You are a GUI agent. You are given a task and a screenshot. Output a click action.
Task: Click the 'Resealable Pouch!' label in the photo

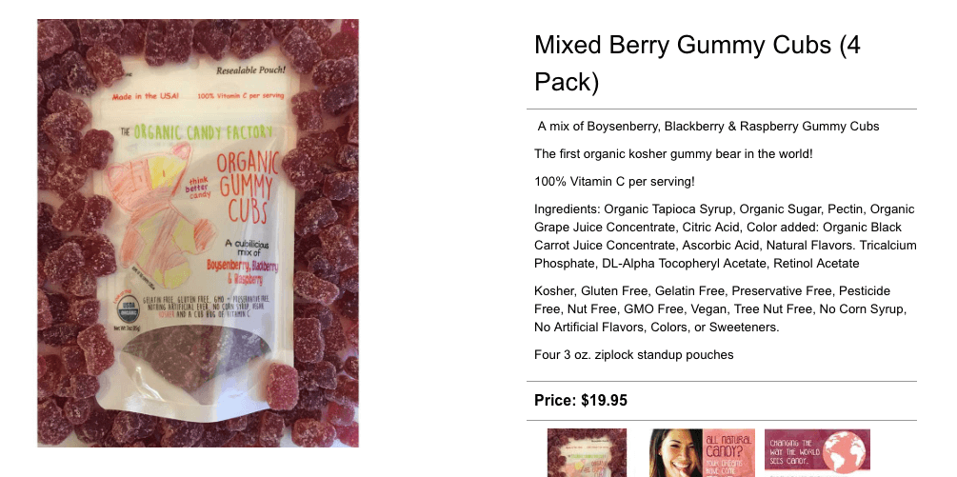click(x=250, y=70)
